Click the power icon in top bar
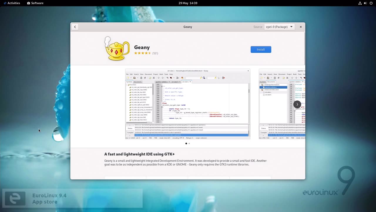The width and height of the screenshot is (376, 212). (371, 3)
